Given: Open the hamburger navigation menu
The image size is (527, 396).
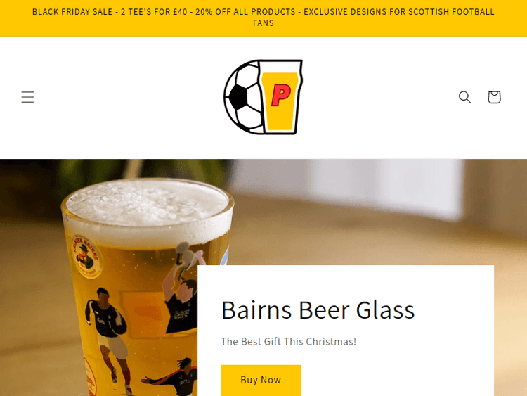Looking at the screenshot, I should tap(27, 97).
